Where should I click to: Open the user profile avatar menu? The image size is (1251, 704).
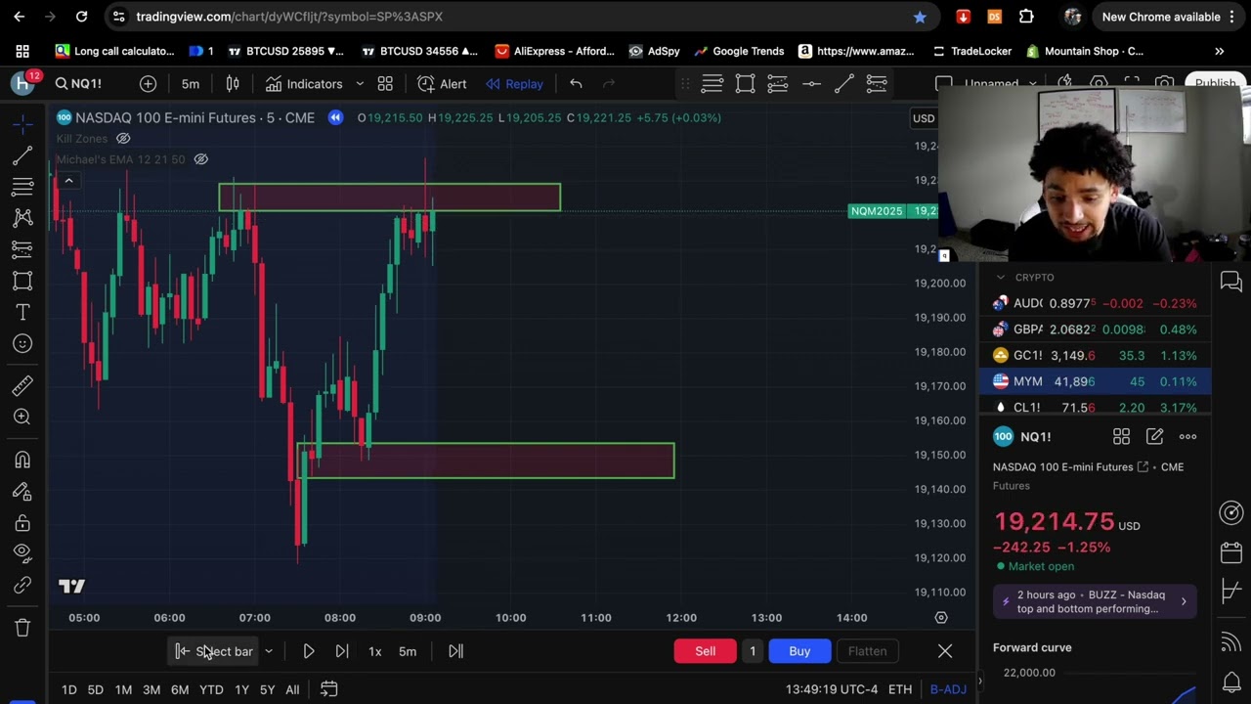[x=22, y=83]
